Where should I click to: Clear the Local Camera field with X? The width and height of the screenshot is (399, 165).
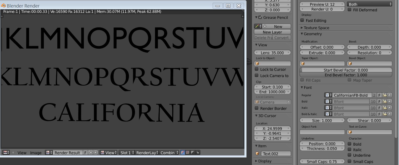pyautogui.click(x=288, y=102)
